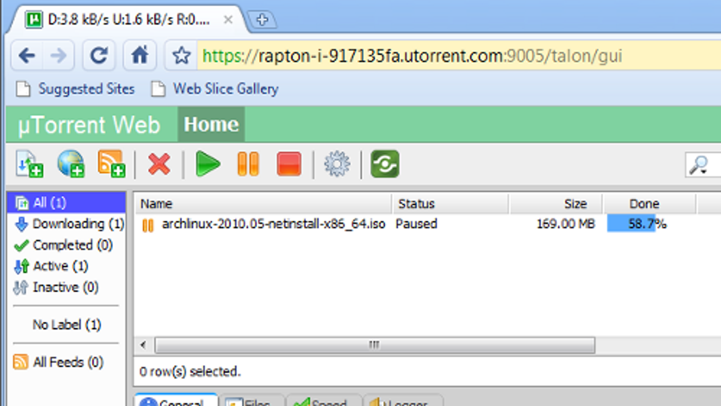Select the Active (1) category
This screenshot has width=721, height=406.
click(x=51, y=266)
